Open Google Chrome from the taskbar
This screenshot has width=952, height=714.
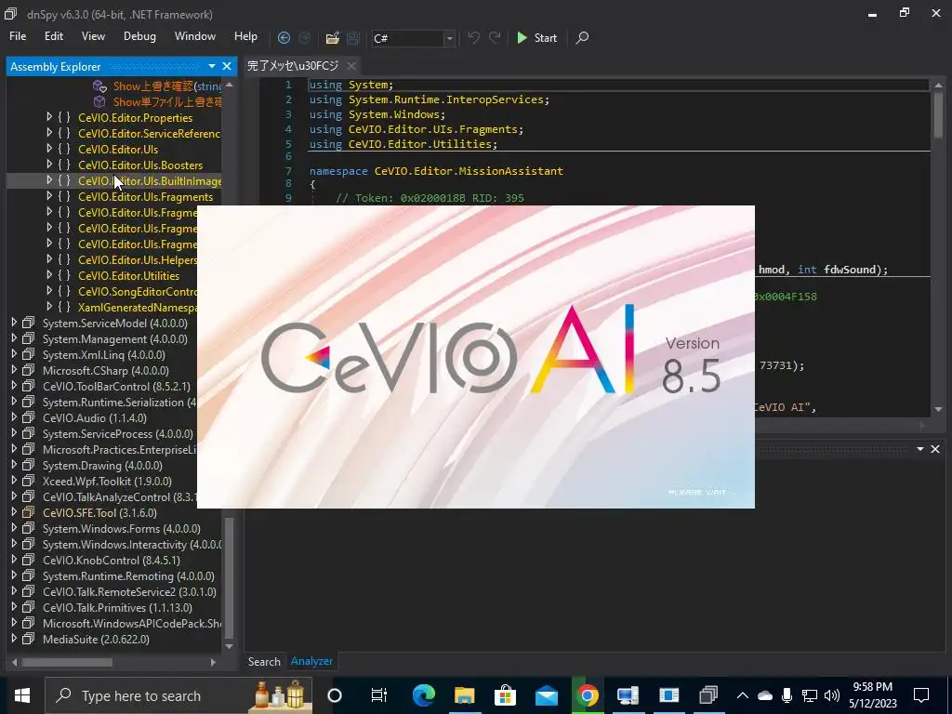click(588, 695)
